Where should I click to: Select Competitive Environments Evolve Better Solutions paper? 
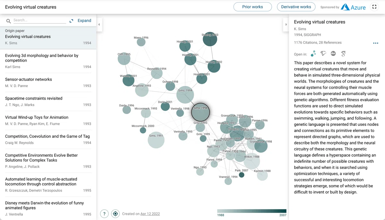pyautogui.click(x=48, y=161)
